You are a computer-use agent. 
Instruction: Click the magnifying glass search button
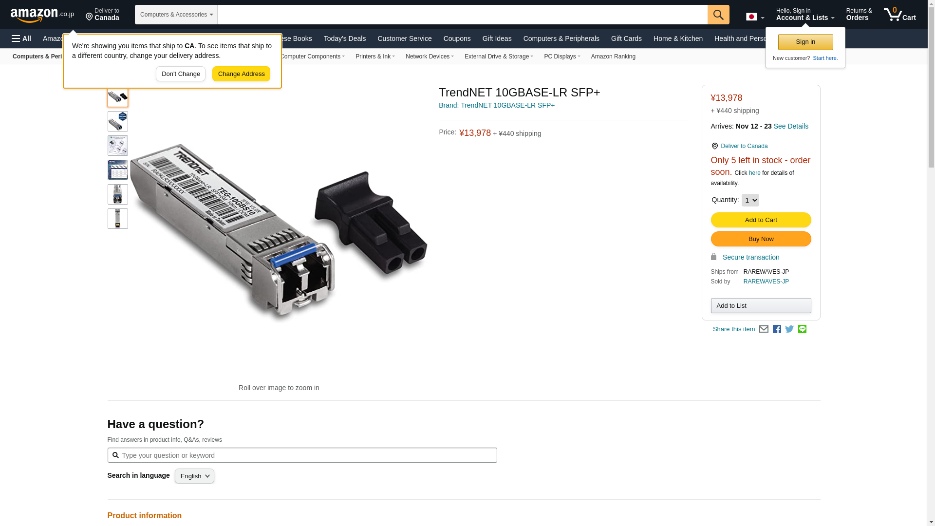tap(718, 15)
